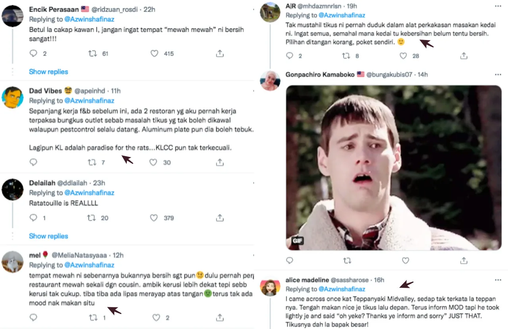This screenshot has height=329, width=508.
Task: Like A|R's tweet with 28 likes
Action: click(x=403, y=56)
